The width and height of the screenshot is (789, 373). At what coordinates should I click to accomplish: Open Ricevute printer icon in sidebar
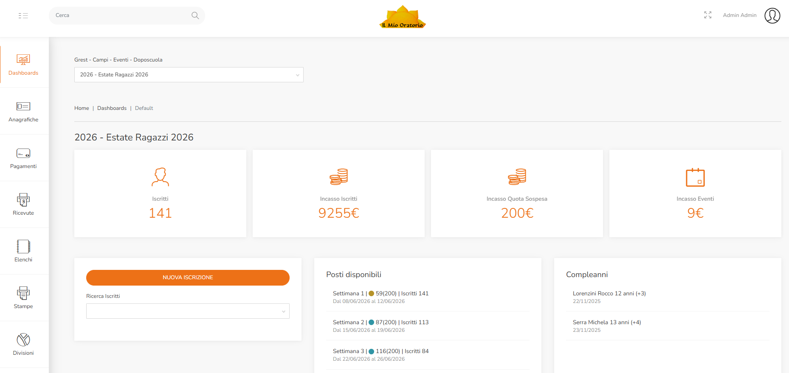[x=23, y=199]
